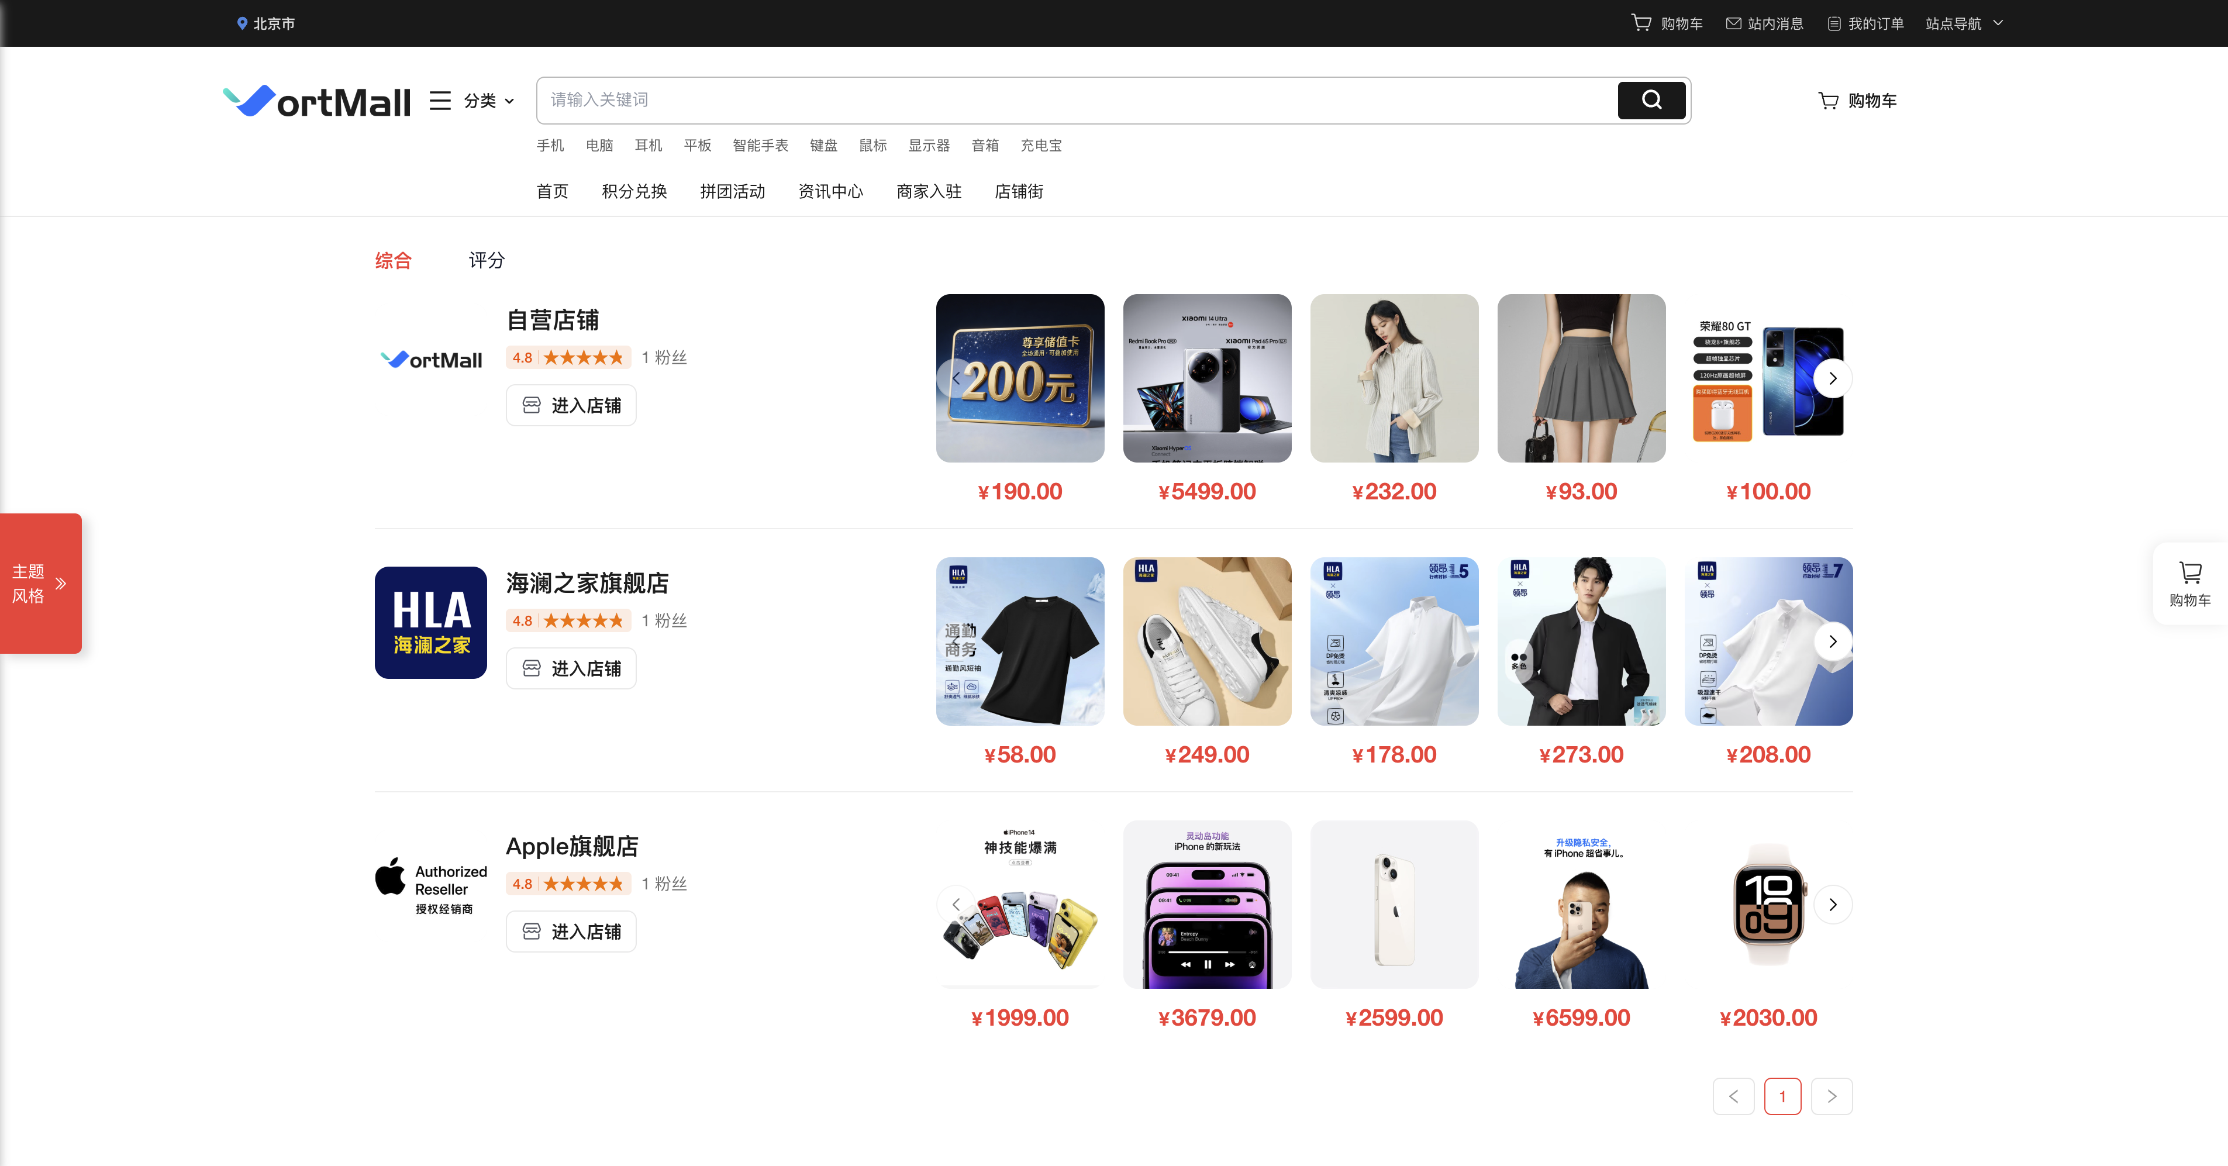Go to 首页 in main navigation
This screenshot has height=1166, width=2228.
(x=553, y=191)
